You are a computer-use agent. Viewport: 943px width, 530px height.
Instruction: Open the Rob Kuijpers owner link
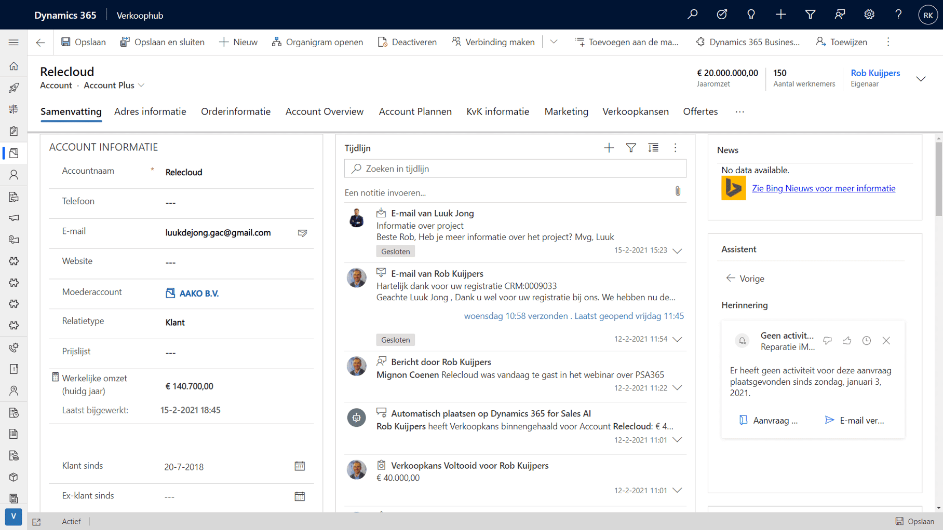875,73
